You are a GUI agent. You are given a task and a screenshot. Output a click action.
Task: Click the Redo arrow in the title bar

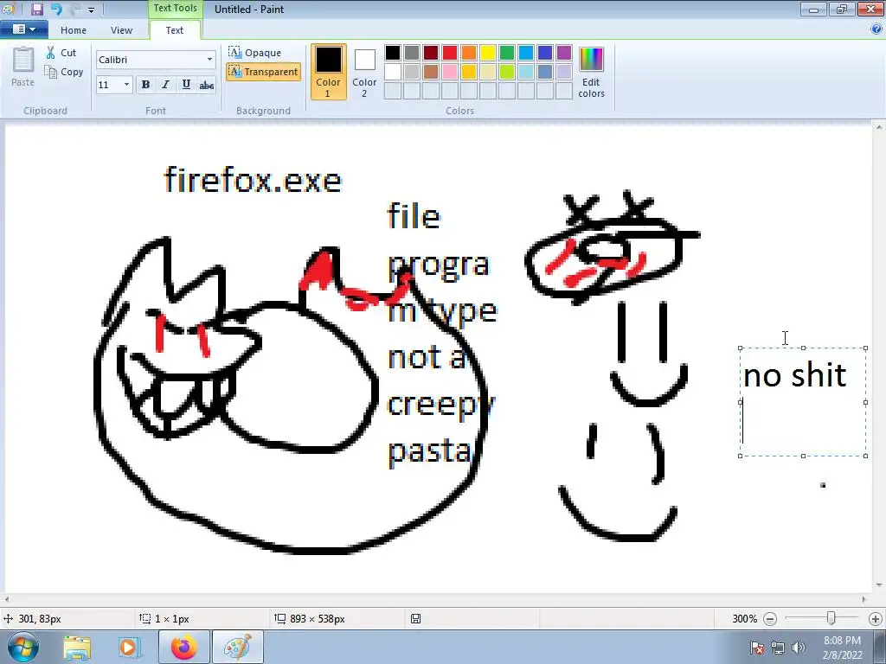(x=75, y=9)
